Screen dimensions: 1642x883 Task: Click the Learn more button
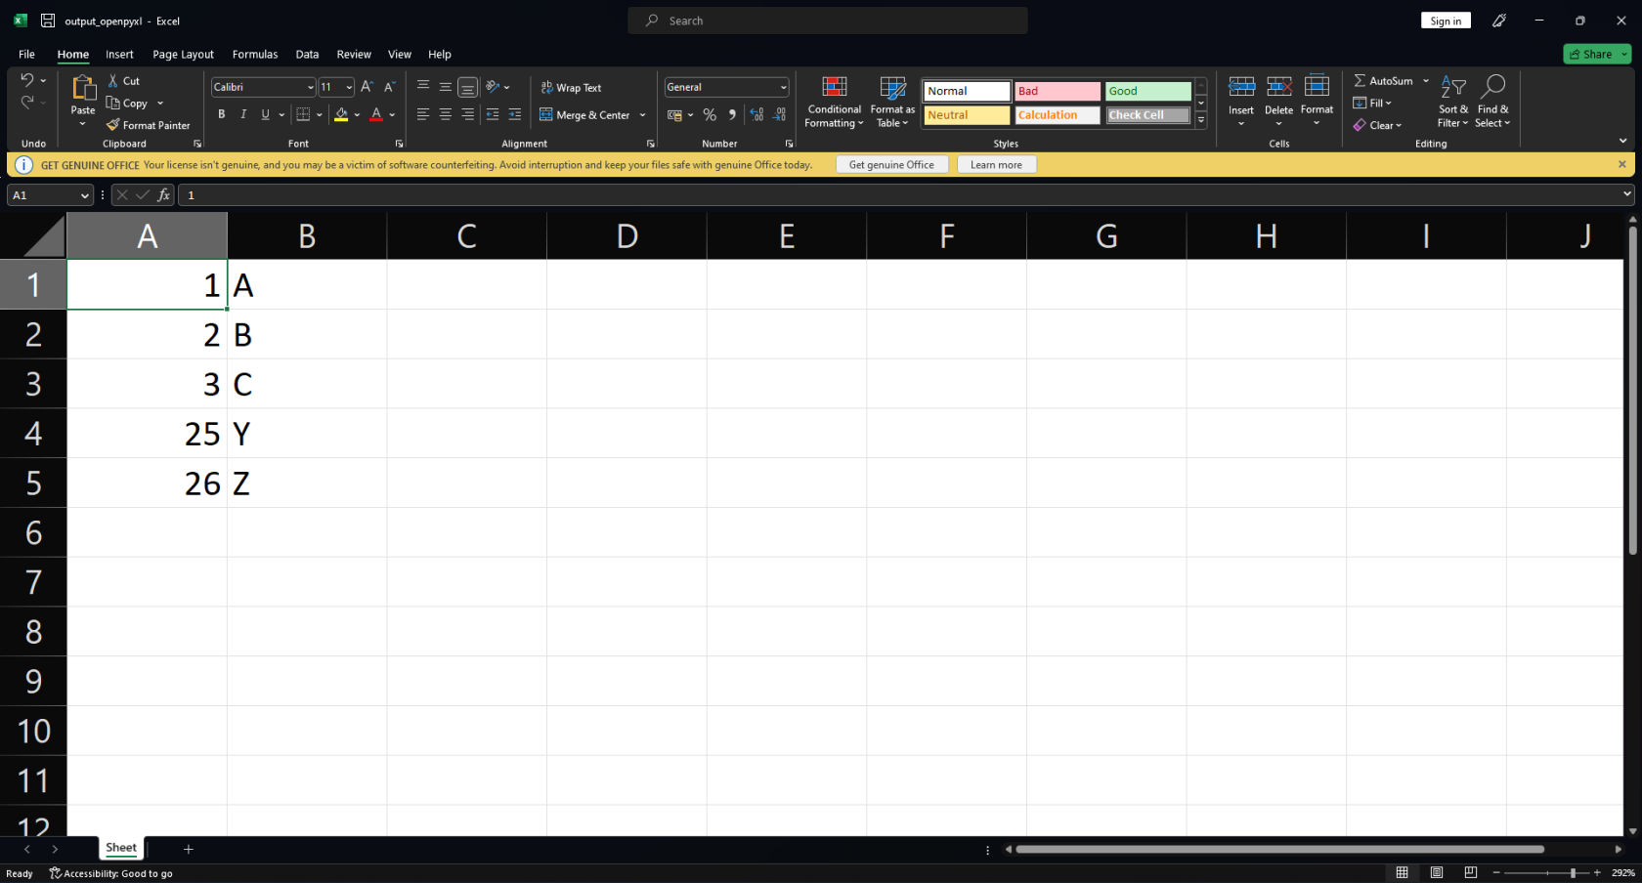996,164
